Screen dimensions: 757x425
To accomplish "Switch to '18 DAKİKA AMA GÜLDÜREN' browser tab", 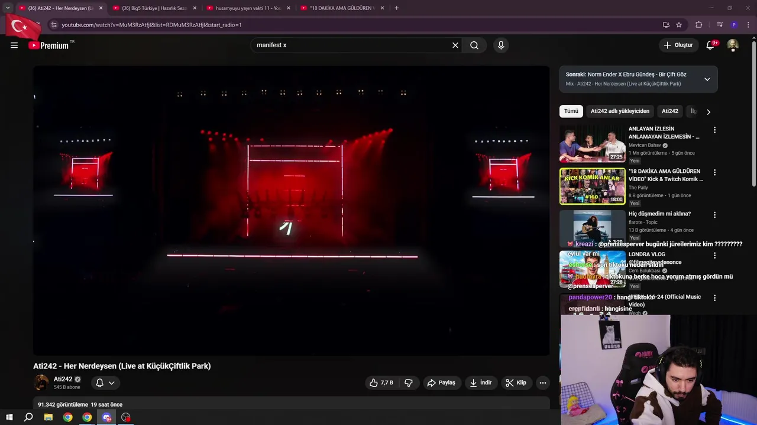I will pos(342,8).
